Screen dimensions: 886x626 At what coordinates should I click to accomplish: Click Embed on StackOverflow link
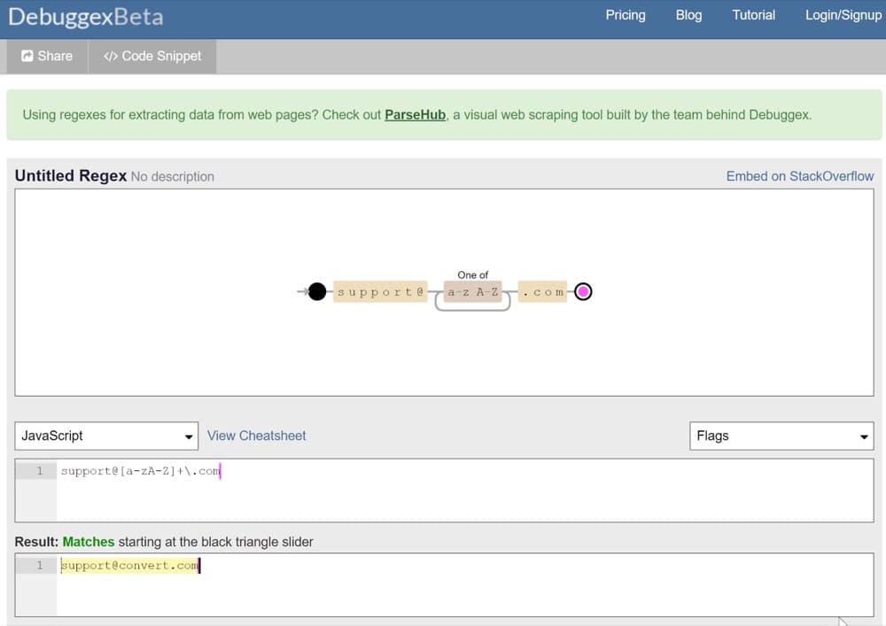pos(799,176)
